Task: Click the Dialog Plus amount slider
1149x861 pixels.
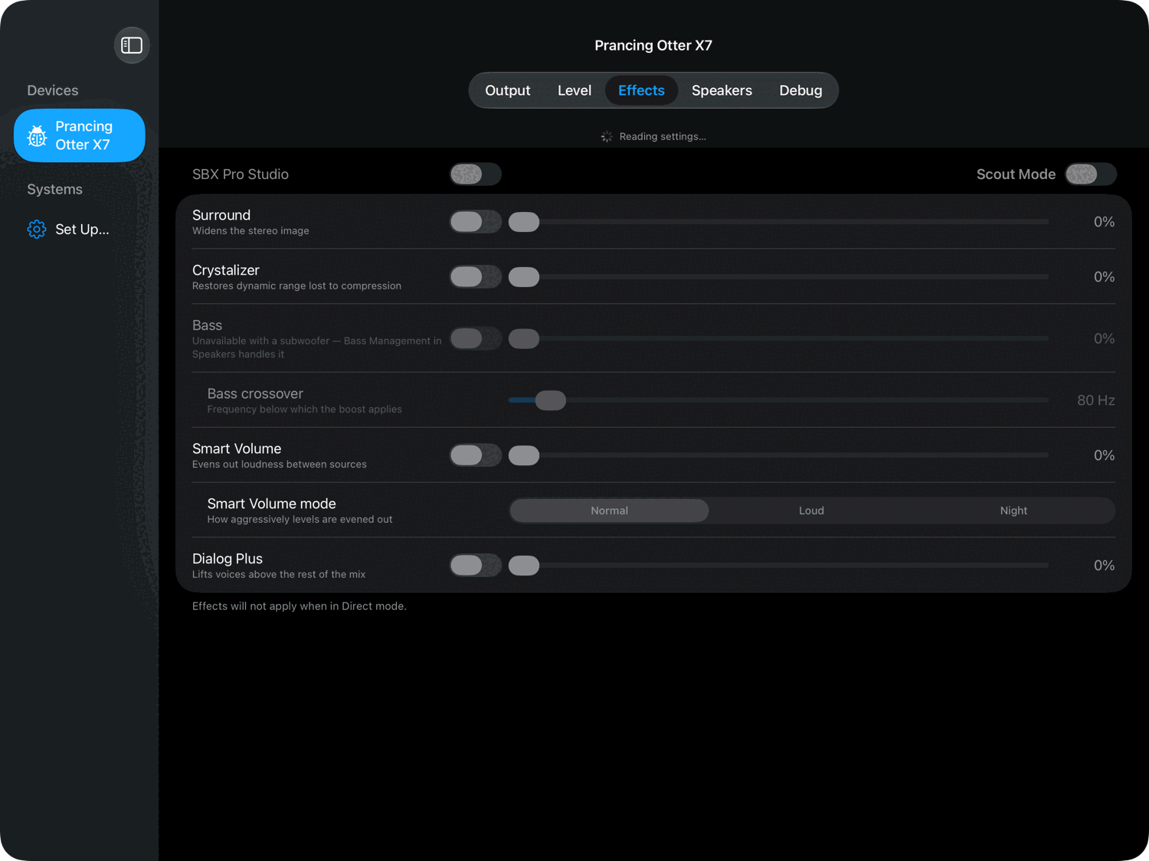Action: 778,566
